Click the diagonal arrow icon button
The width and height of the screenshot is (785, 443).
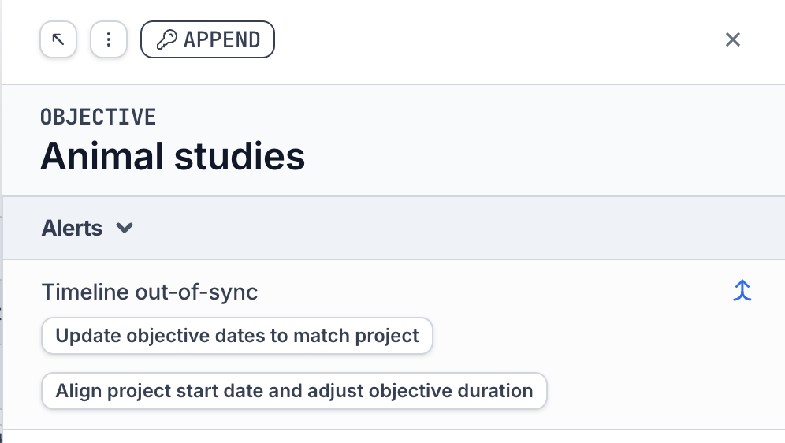[58, 39]
